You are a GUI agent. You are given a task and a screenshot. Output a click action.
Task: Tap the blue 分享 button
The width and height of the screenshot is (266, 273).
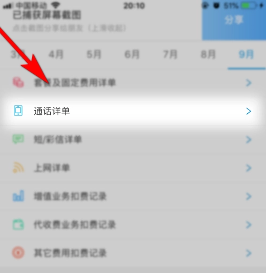pos(234,20)
